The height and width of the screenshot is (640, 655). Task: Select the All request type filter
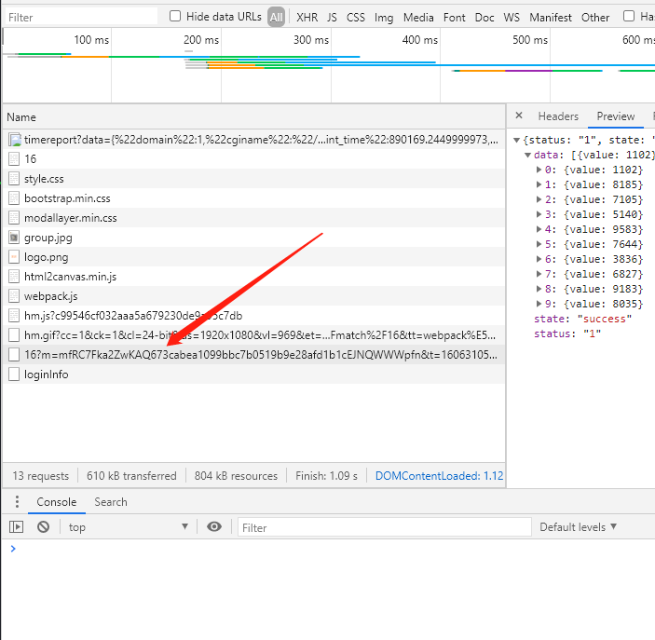pos(276,17)
